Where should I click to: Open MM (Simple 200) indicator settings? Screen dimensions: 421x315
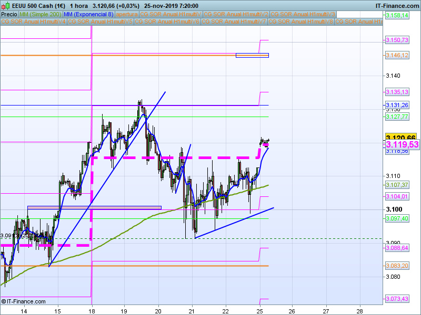pos(41,15)
